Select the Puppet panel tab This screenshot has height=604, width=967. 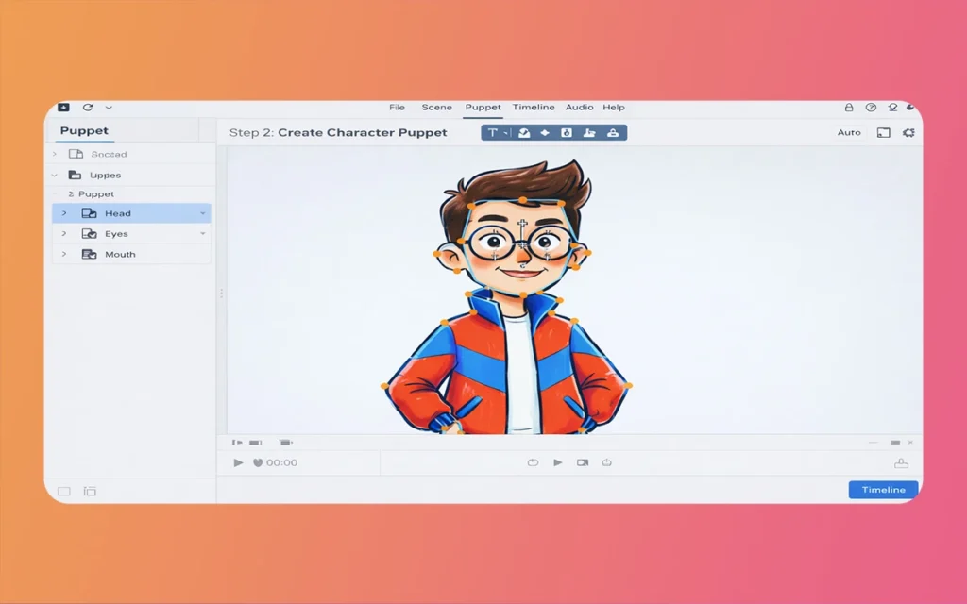pyautogui.click(x=84, y=131)
